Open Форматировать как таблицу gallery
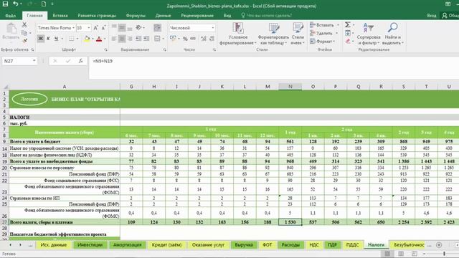Image resolution: width=459 pixels, height=258 pixels. (x=273, y=34)
